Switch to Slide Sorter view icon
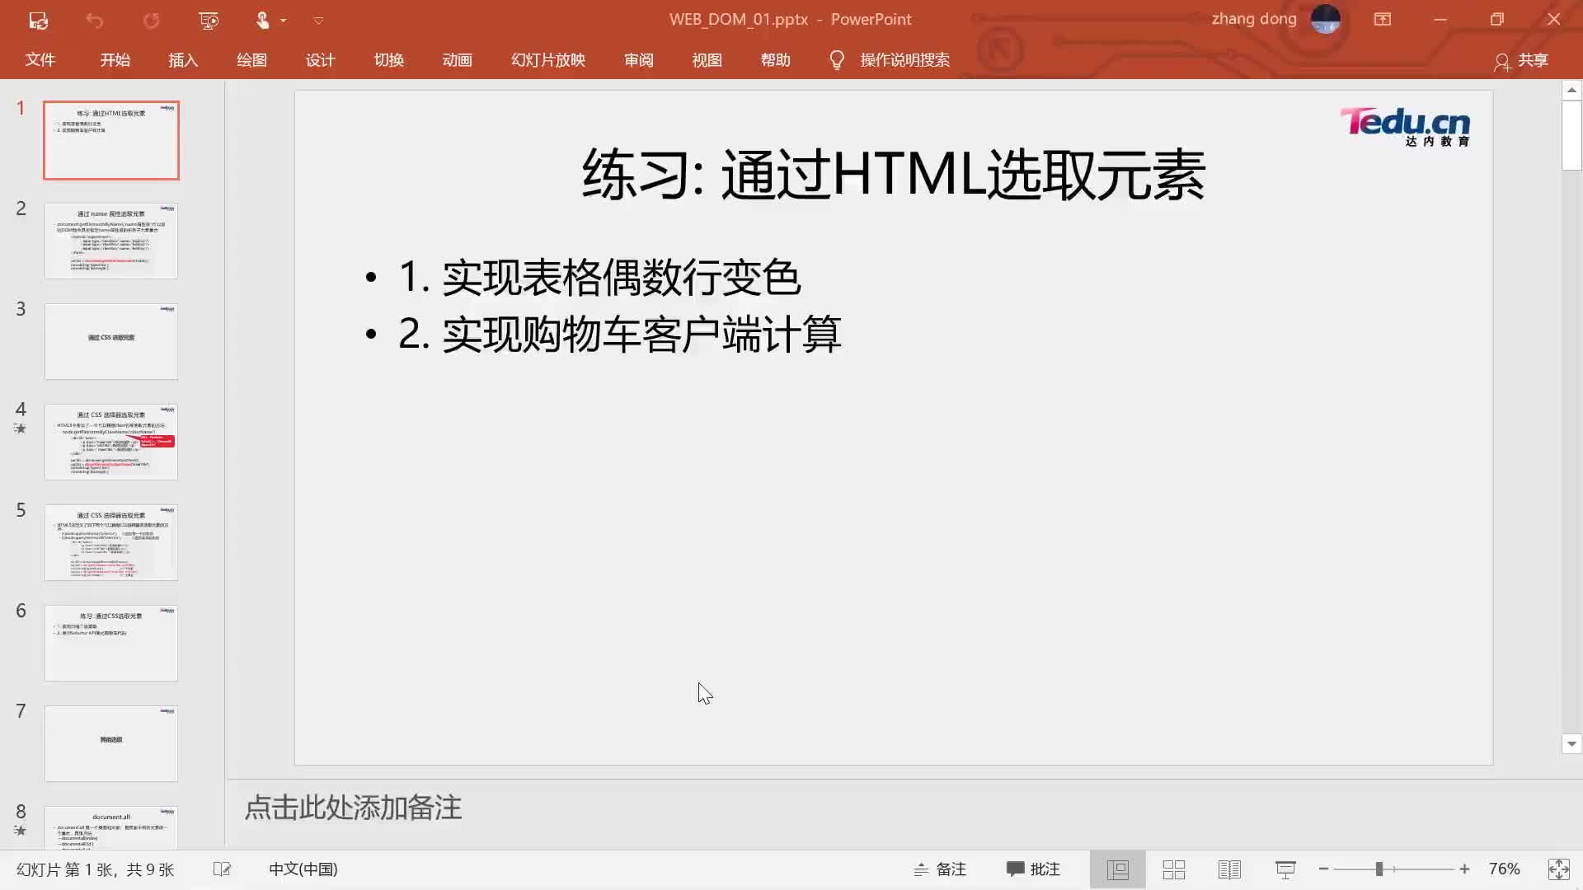This screenshot has height=890, width=1583. [x=1174, y=869]
